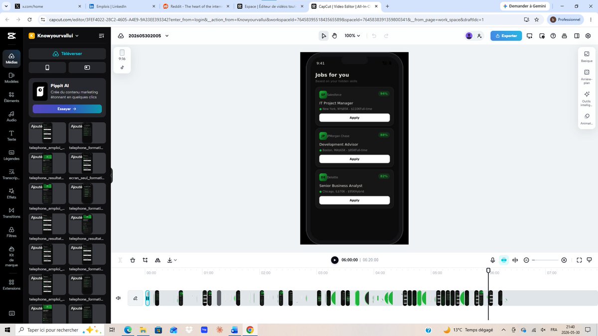Open the Audio panel
Viewport: 598px width, 336px height.
click(x=11, y=116)
